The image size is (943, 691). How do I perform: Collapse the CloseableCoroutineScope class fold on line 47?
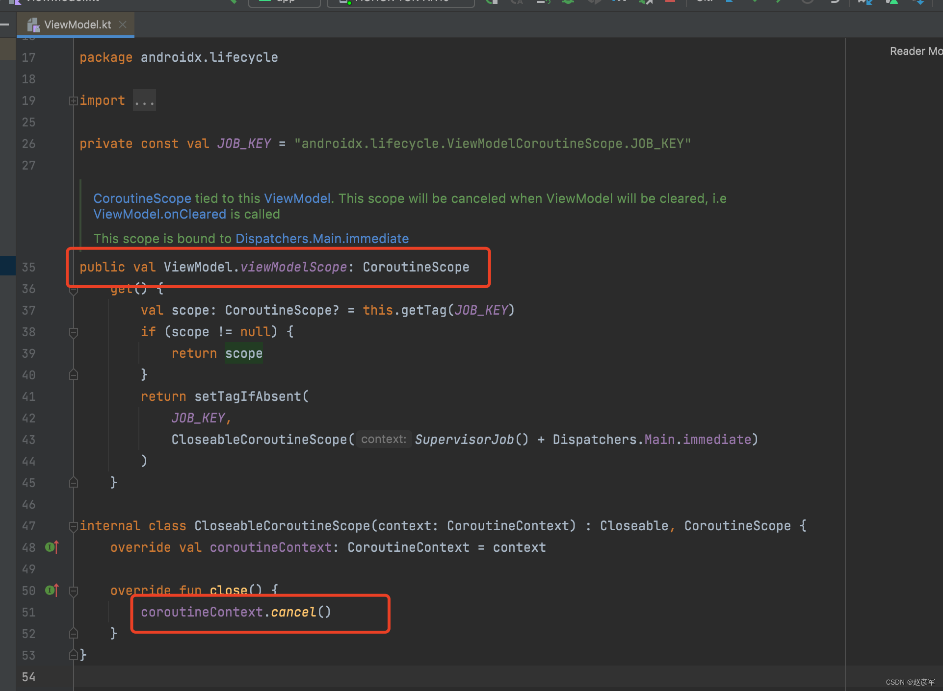tap(74, 526)
